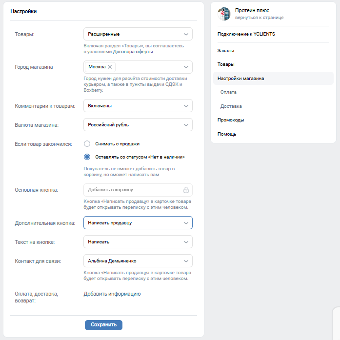Expand the Город магазина dropdown
Viewport: 340px width, 340px height.
(x=185, y=67)
